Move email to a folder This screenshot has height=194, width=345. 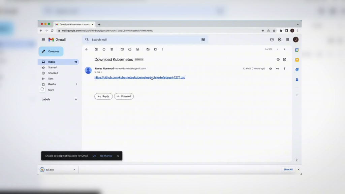tap(148, 49)
